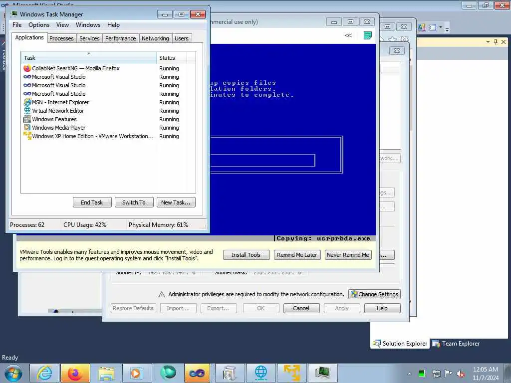
Task: Open Task Manager Windows menu
Action: point(88,25)
